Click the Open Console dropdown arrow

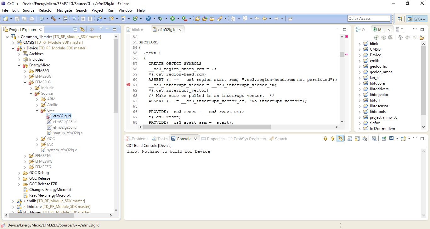click(409, 138)
